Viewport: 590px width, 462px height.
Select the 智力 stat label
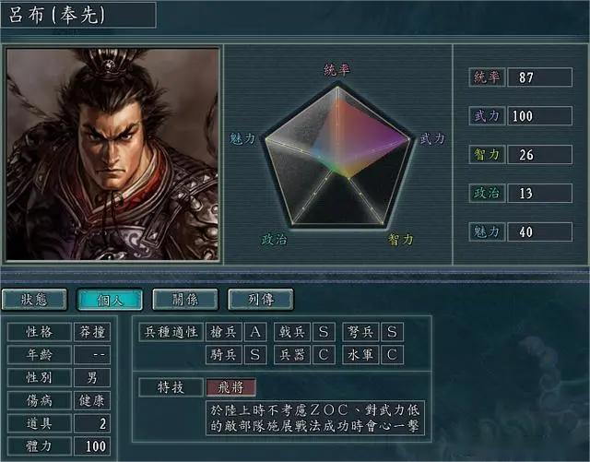[x=487, y=154]
